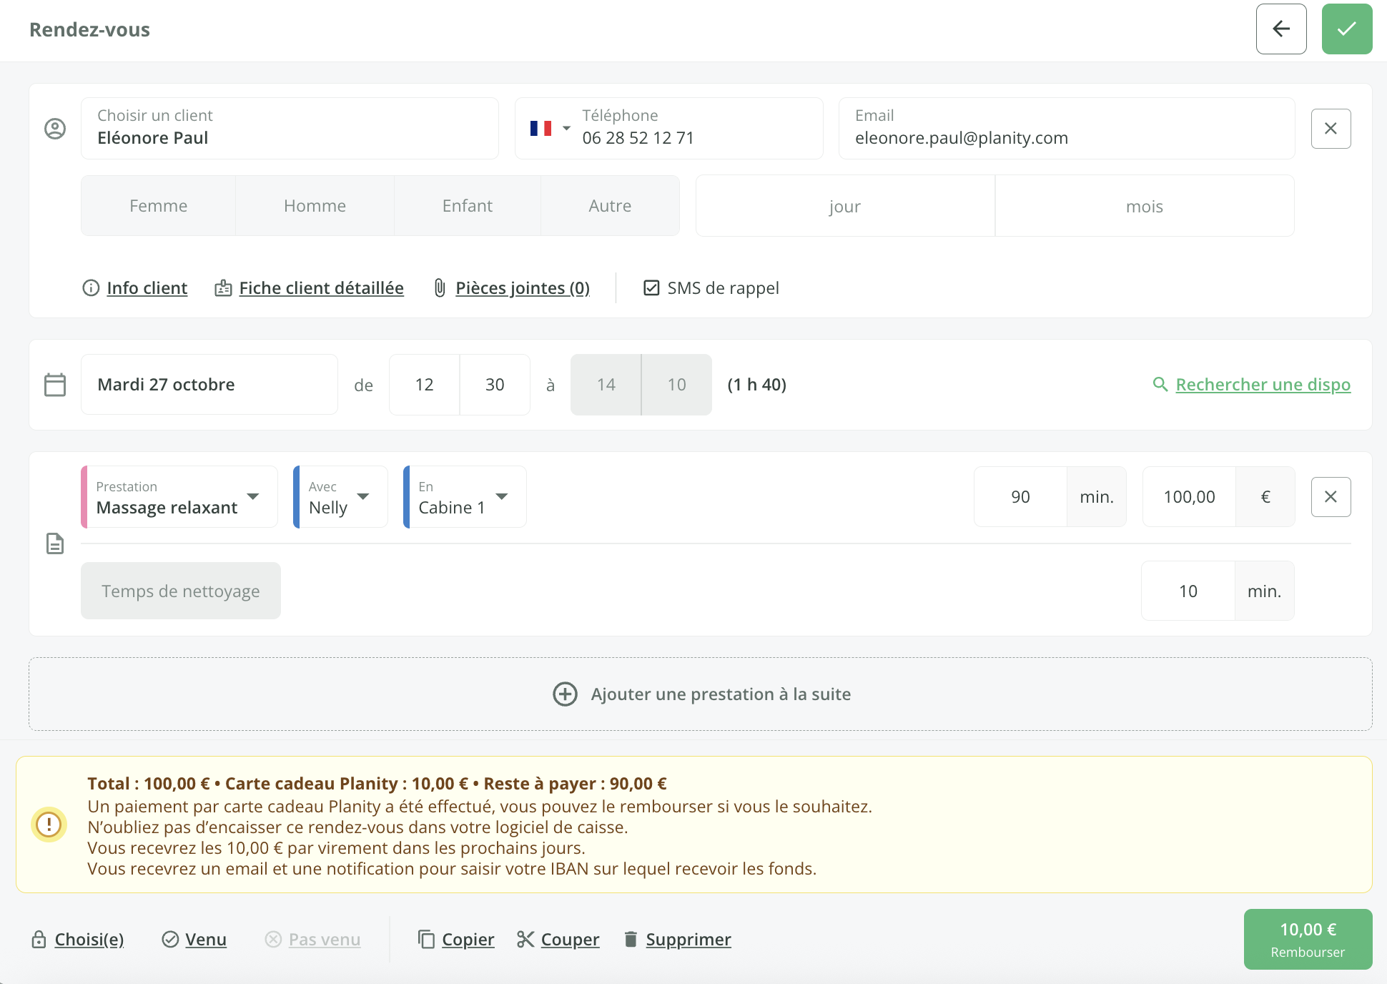
Task: Click Rechercher une dispo link
Action: click(x=1263, y=385)
